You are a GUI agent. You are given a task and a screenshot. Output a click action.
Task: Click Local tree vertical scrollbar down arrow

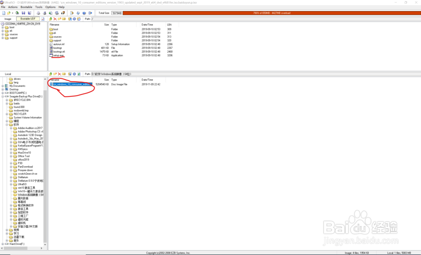[45, 244]
